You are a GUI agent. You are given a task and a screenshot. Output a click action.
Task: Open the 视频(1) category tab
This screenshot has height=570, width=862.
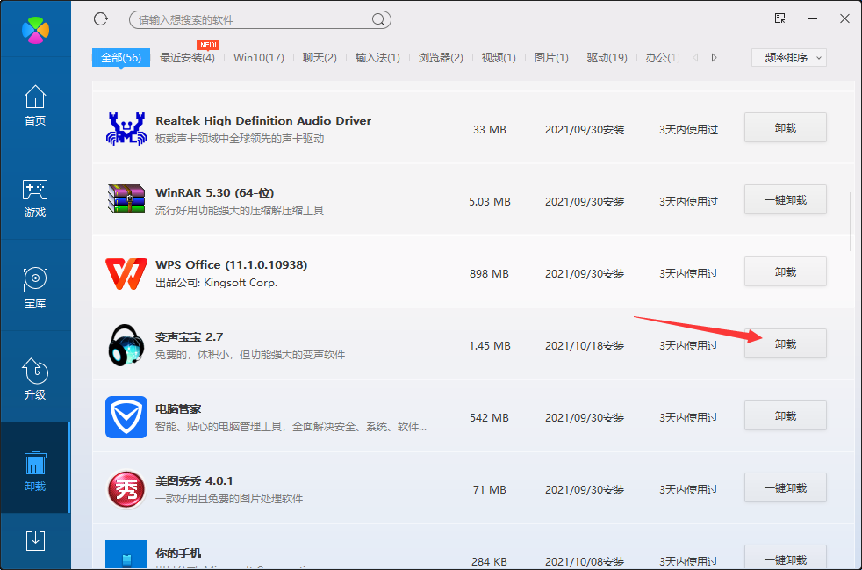pyautogui.click(x=499, y=58)
